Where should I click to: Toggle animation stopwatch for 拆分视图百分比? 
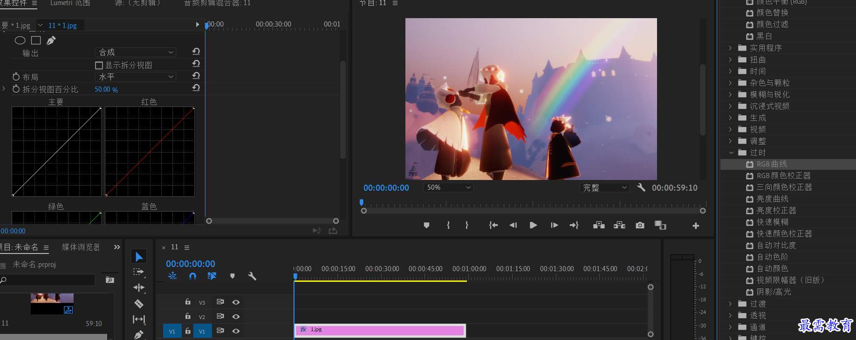click(x=16, y=89)
